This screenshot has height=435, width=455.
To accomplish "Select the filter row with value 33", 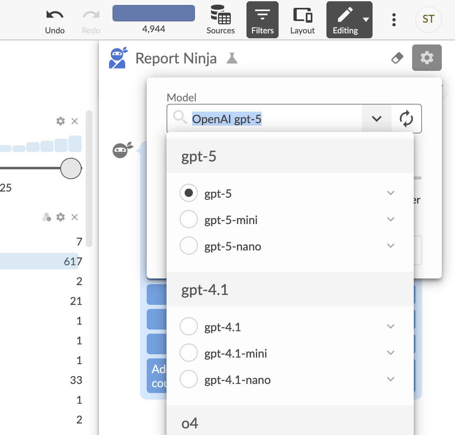I will click(x=41, y=380).
